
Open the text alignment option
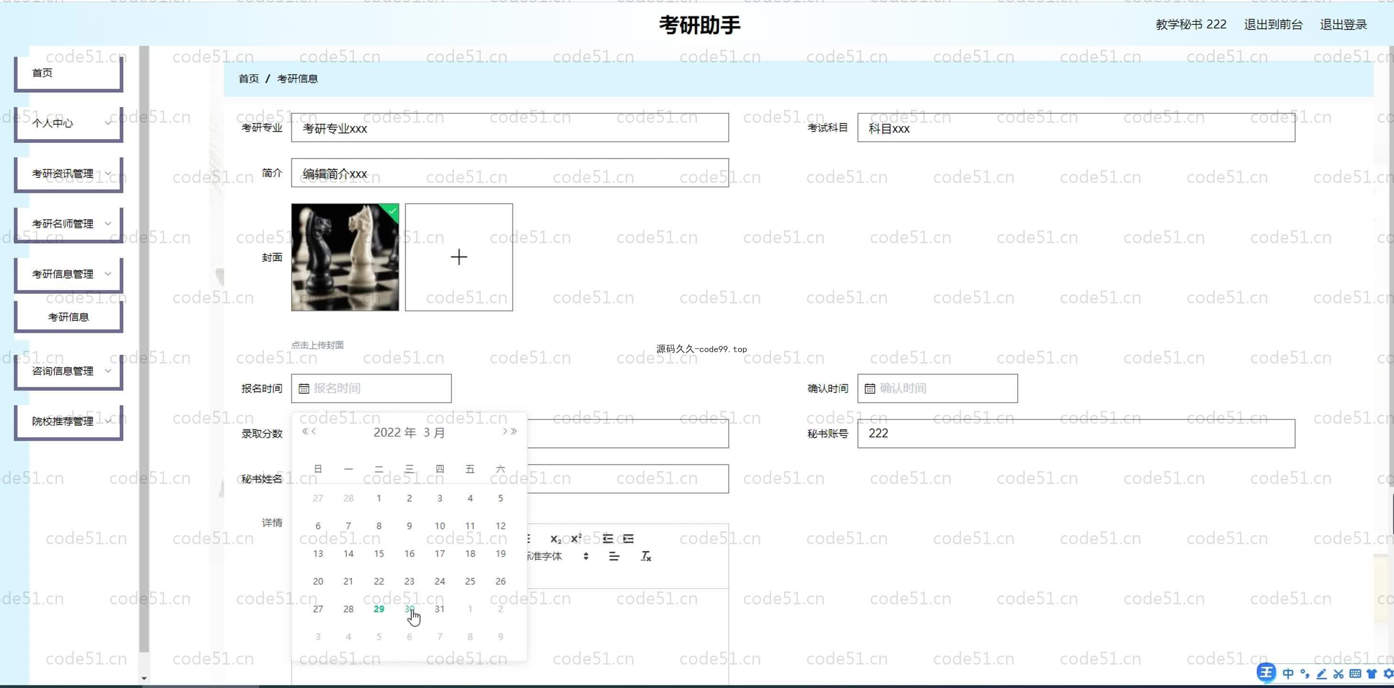pyautogui.click(x=614, y=556)
